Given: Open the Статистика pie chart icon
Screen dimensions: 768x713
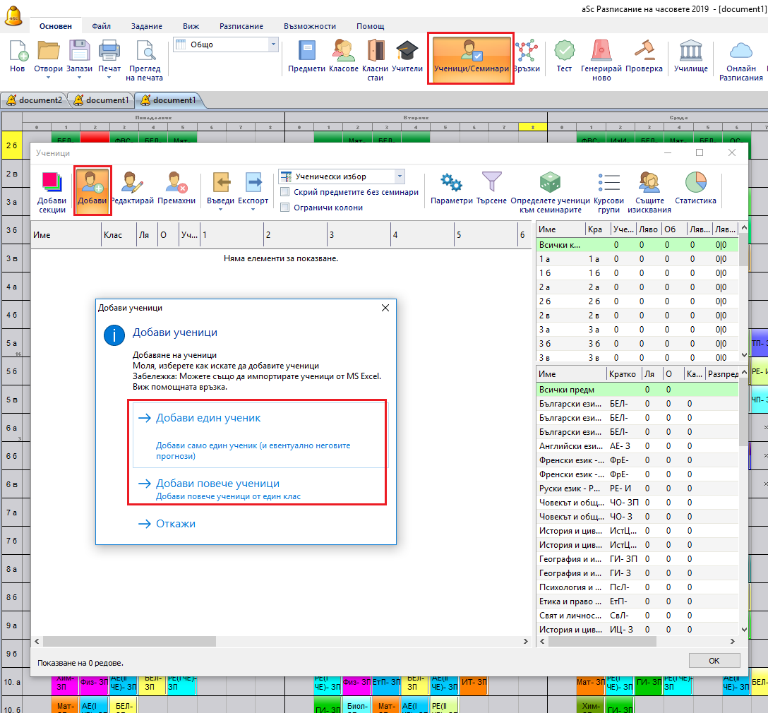Looking at the screenshot, I should click(x=695, y=184).
